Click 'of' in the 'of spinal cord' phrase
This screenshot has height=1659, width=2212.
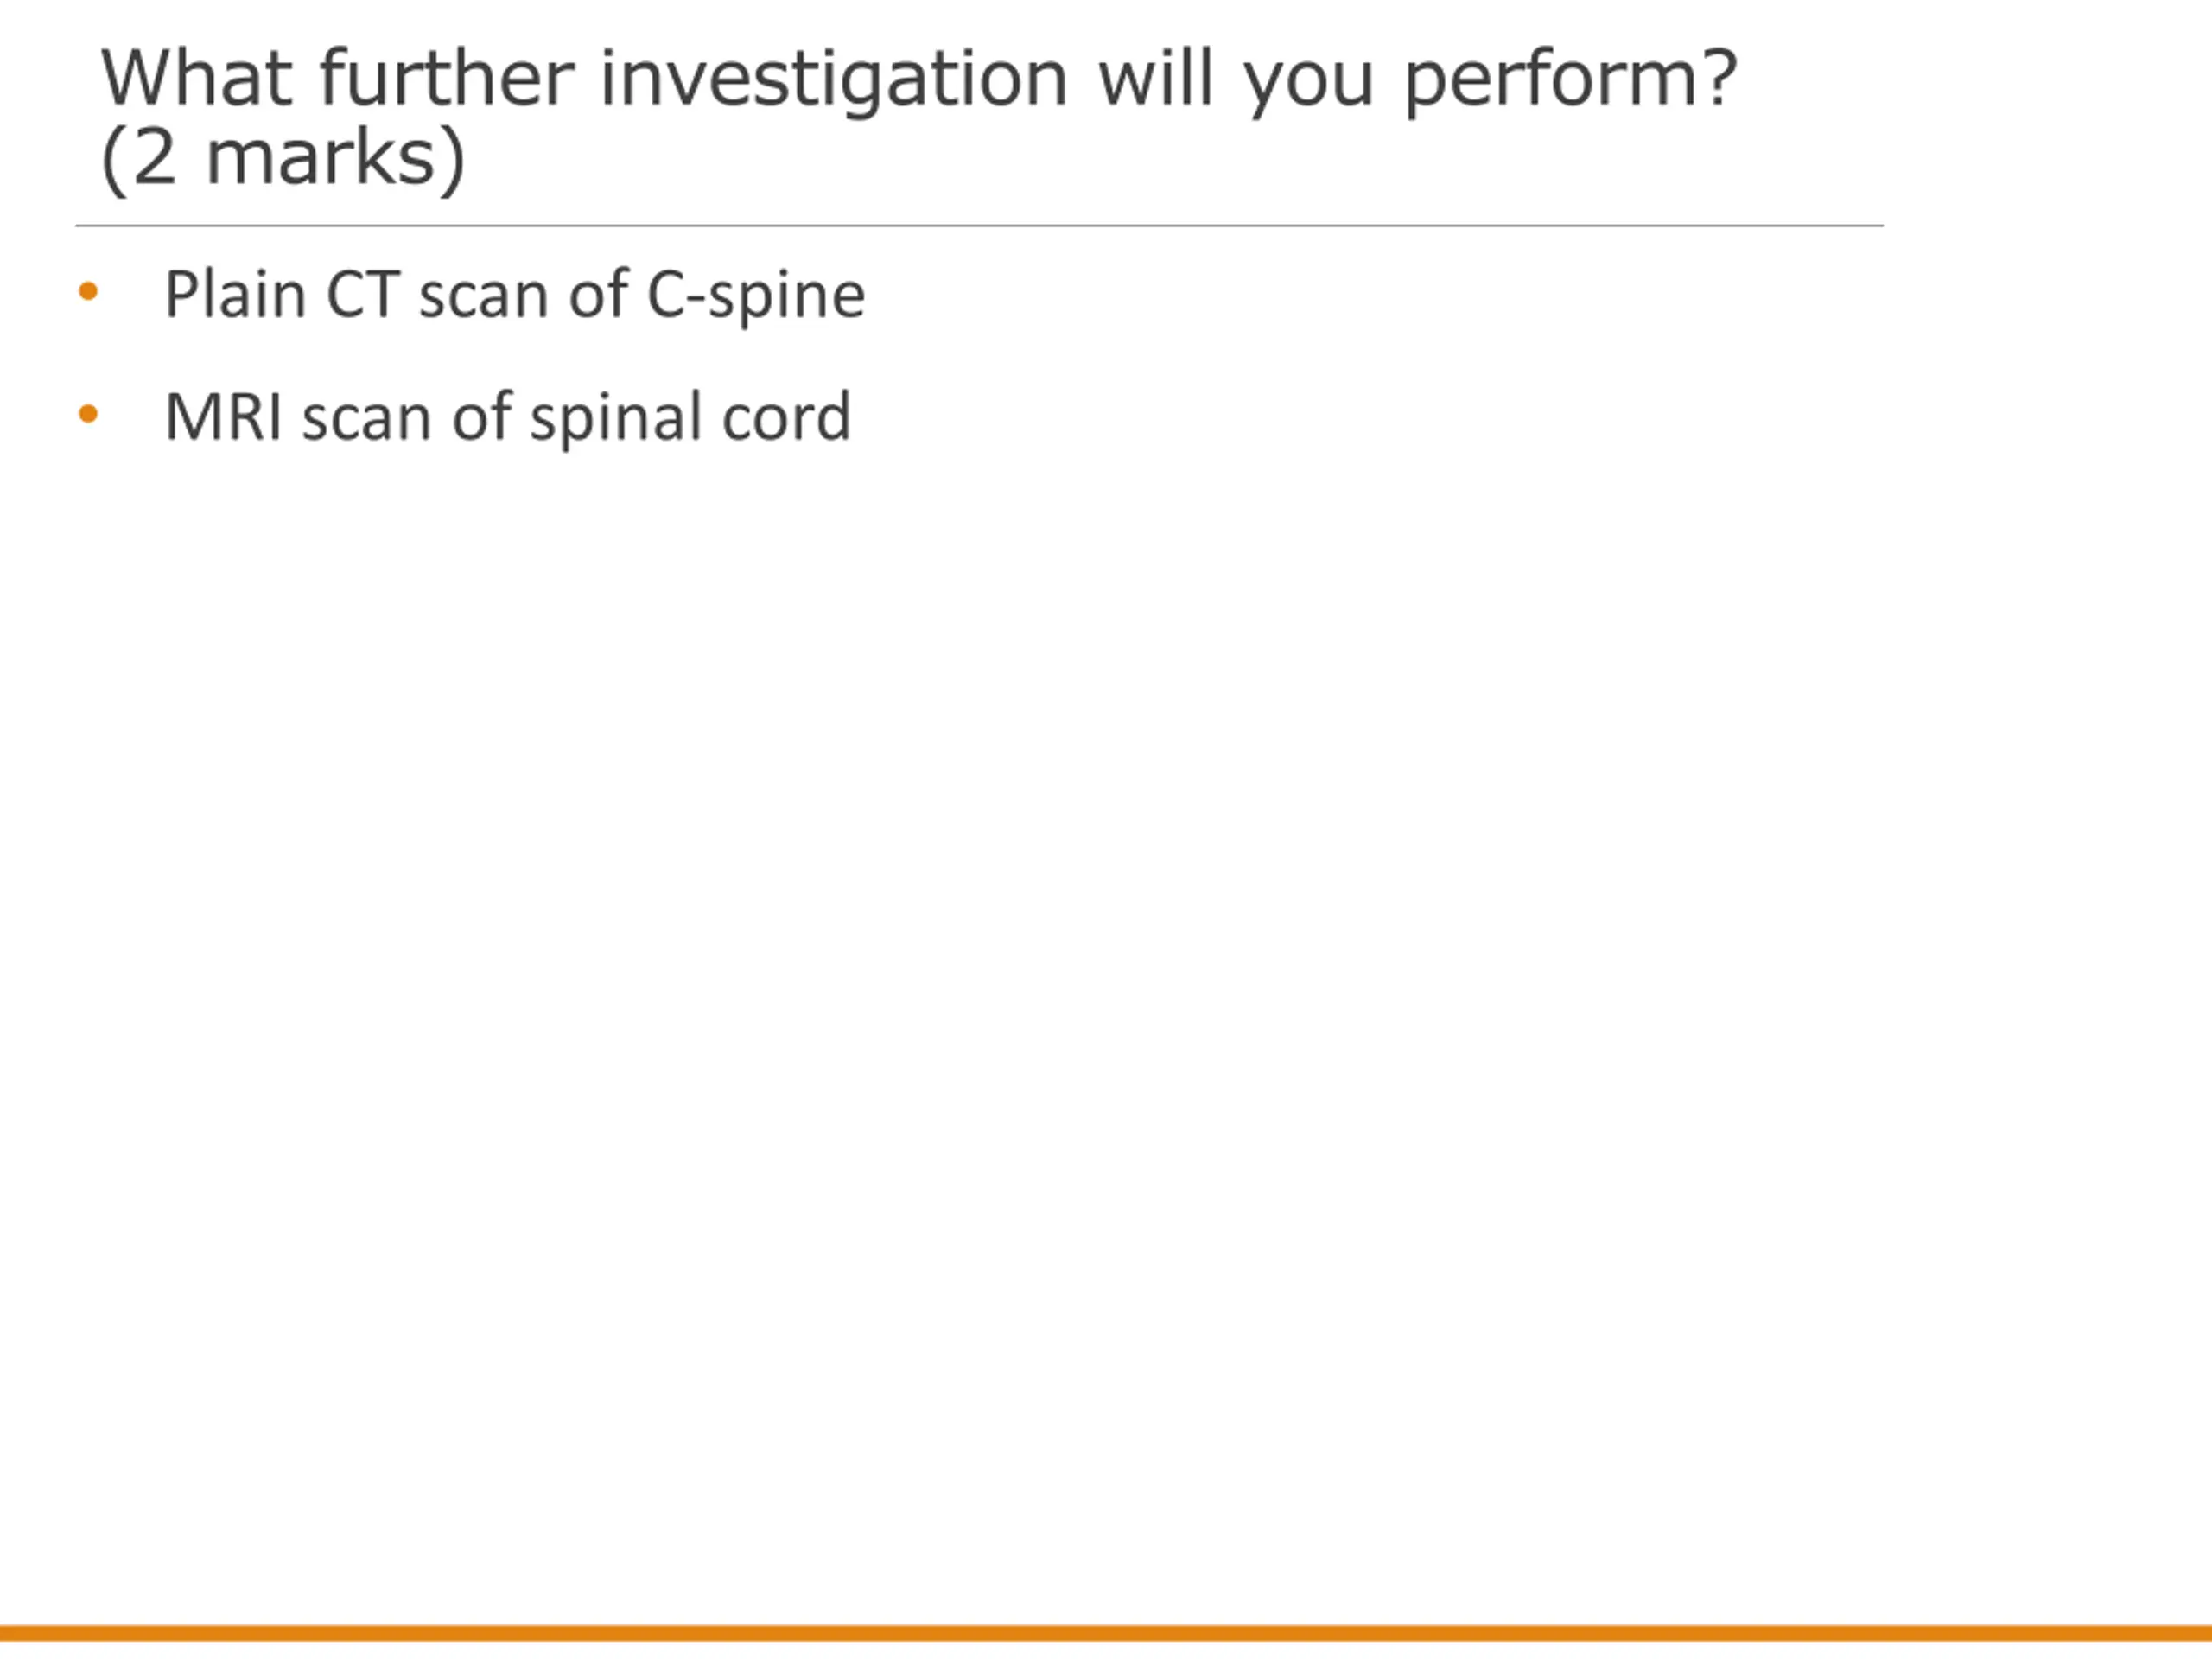pos(481,416)
